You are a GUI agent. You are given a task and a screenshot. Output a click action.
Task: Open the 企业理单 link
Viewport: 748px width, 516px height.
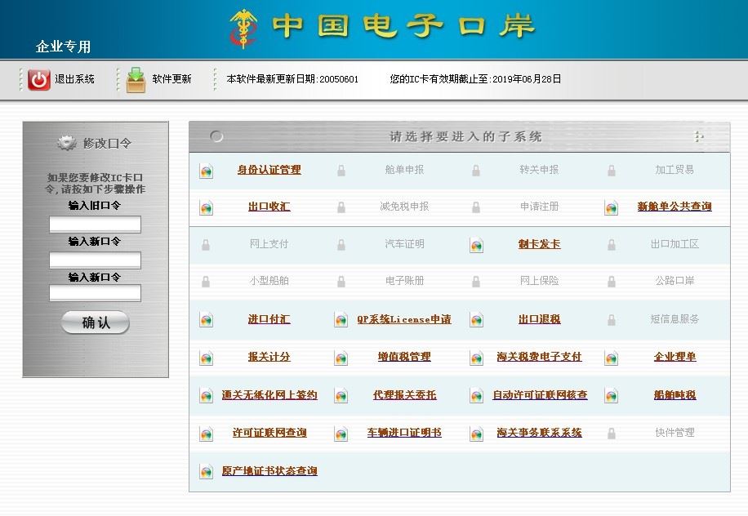(x=675, y=357)
